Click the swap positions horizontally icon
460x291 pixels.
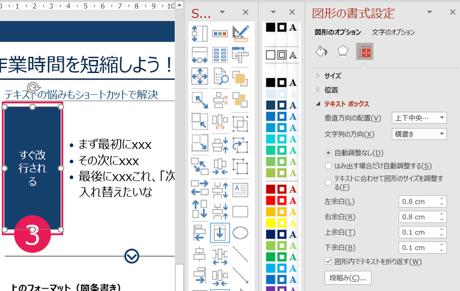point(200,187)
